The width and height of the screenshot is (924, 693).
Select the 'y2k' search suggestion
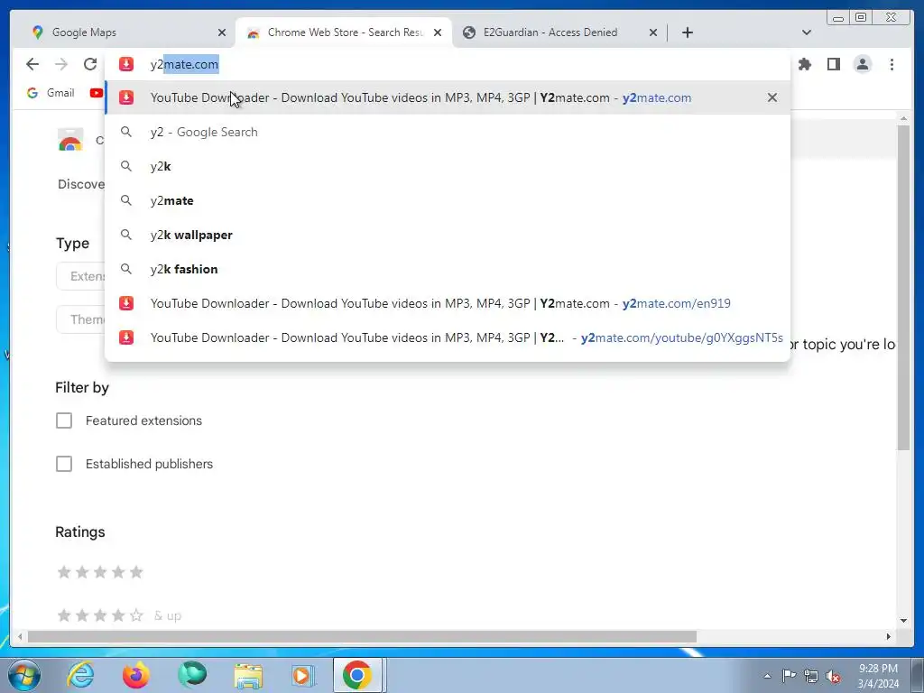pyautogui.click(x=448, y=166)
